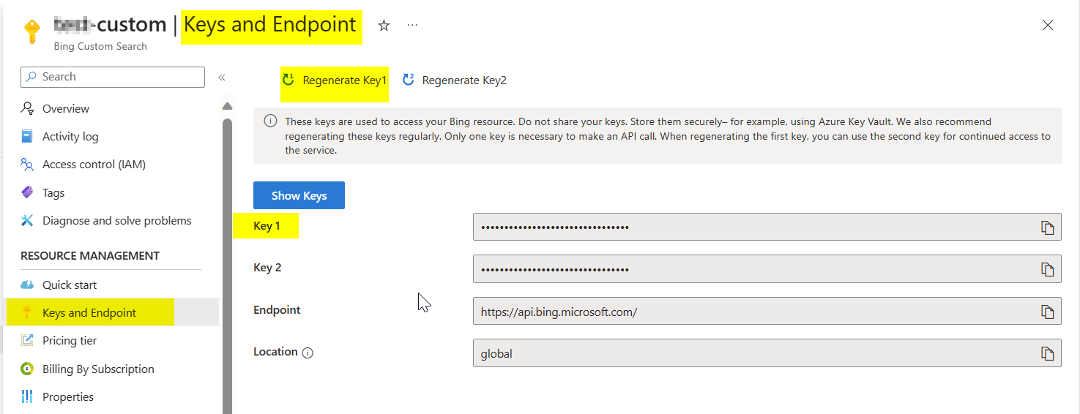Favorite this resource with the star icon
Image resolution: width=1080 pixels, height=414 pixels.
coord(384,26)
